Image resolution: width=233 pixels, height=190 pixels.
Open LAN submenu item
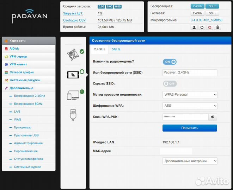tap(17, 112)
